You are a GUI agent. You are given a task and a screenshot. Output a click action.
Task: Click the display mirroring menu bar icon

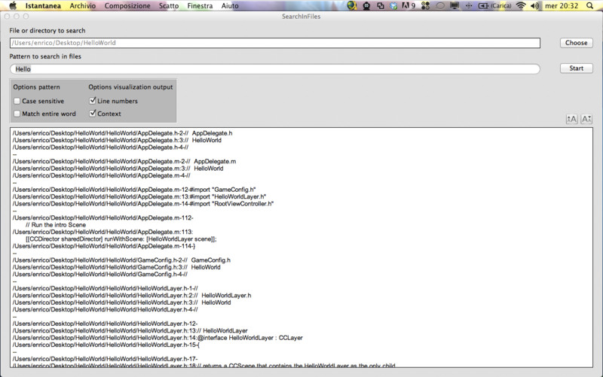[x=455, y=5]
